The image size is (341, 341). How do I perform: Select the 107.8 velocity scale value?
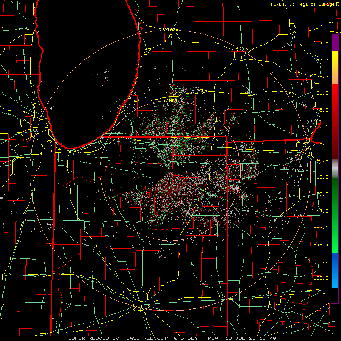[x=321, y=42]
